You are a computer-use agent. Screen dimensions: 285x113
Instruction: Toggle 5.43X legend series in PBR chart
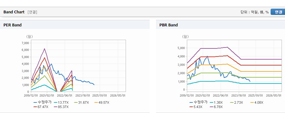coord(196,107)
